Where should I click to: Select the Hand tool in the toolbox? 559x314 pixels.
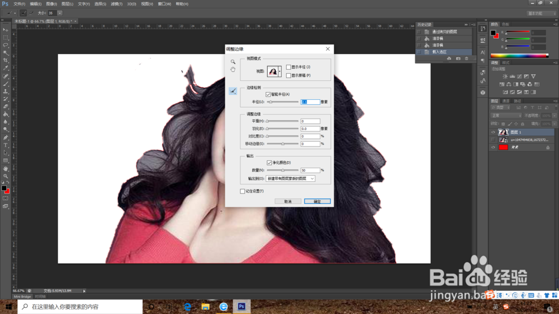click(6, 168)
